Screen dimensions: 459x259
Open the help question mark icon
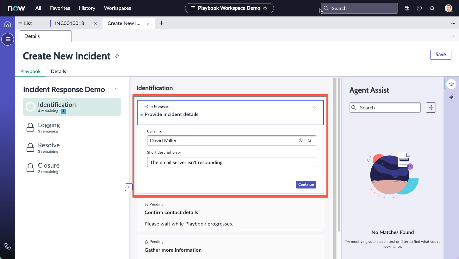(x=419, y=8)
